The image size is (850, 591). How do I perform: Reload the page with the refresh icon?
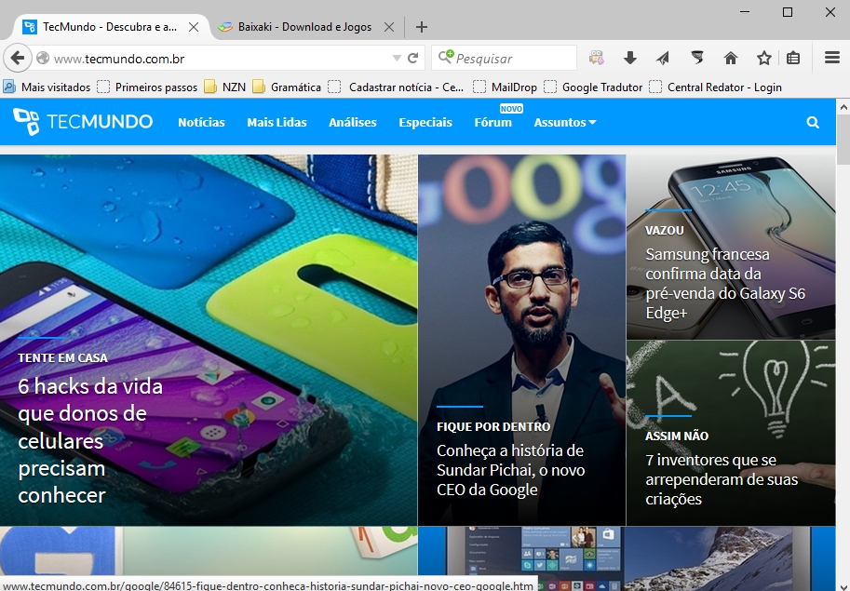click(x=413, y=58)
